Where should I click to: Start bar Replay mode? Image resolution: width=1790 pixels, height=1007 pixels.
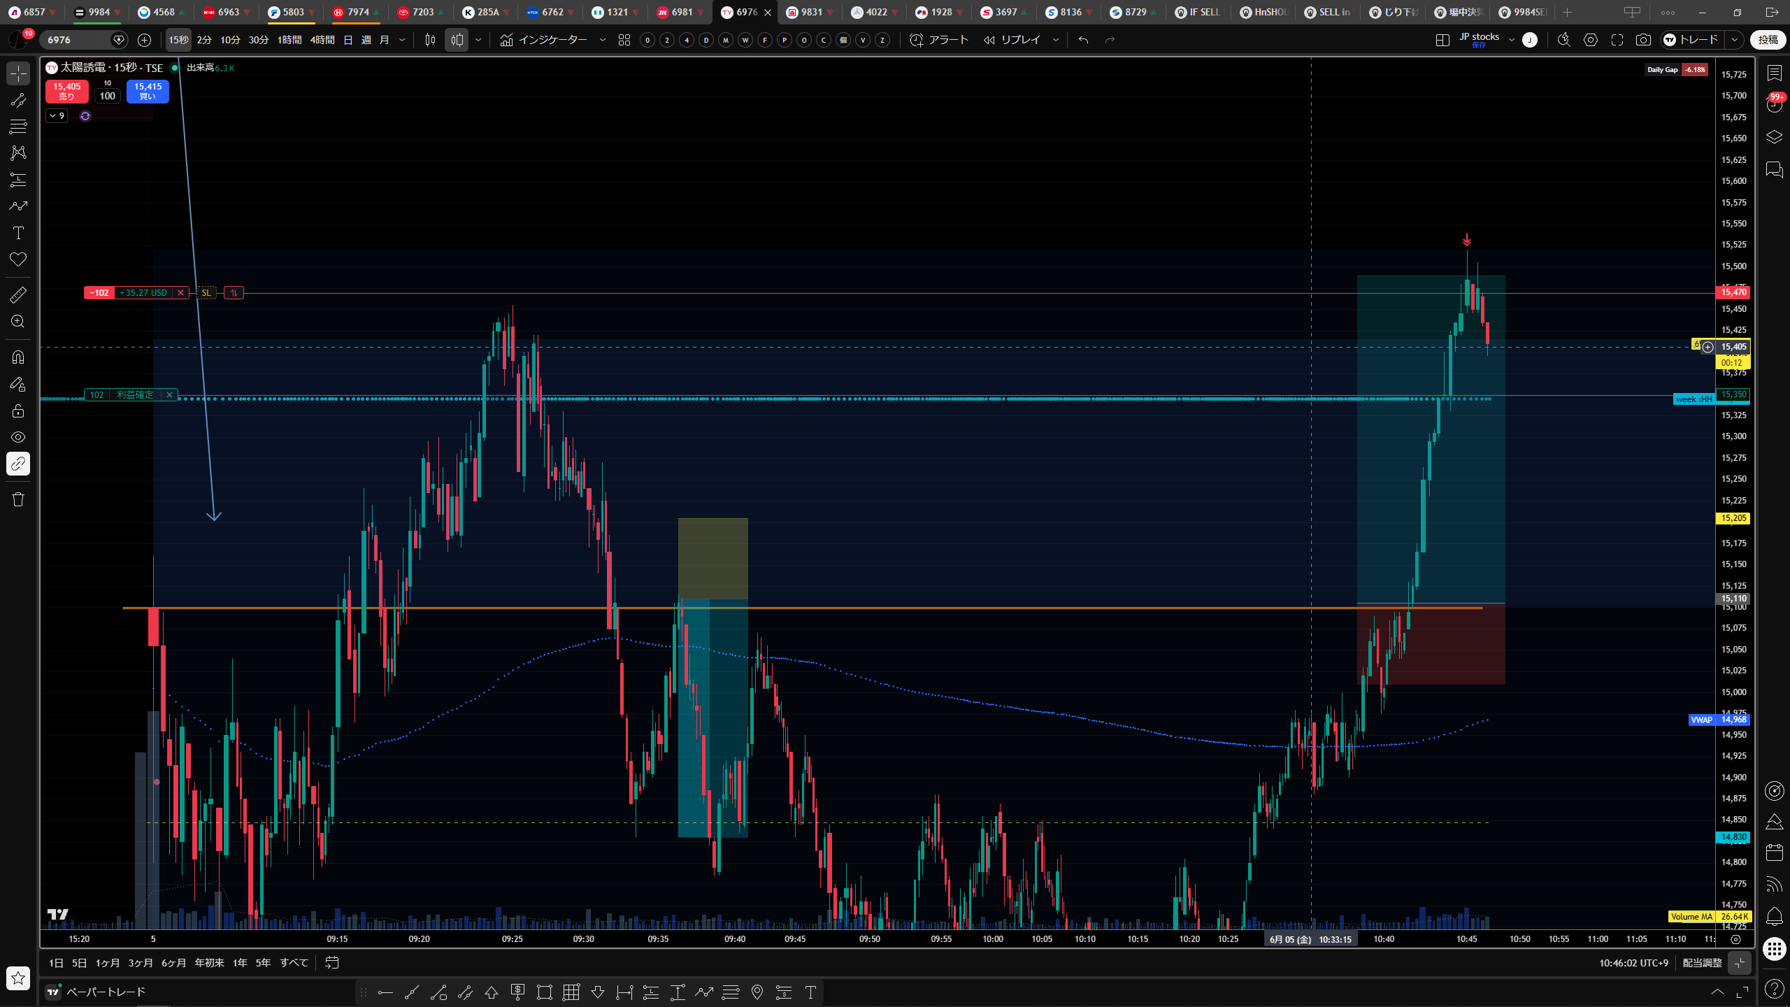click(x=1012, y=40)
